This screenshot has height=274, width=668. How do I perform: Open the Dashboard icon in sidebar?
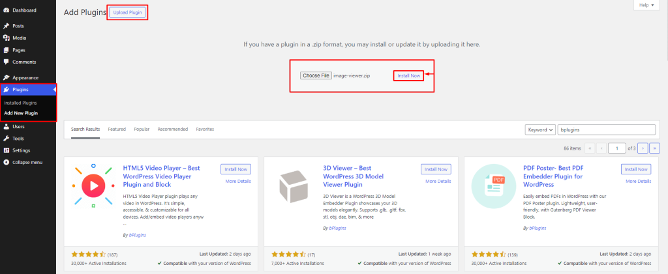[7, 10]
